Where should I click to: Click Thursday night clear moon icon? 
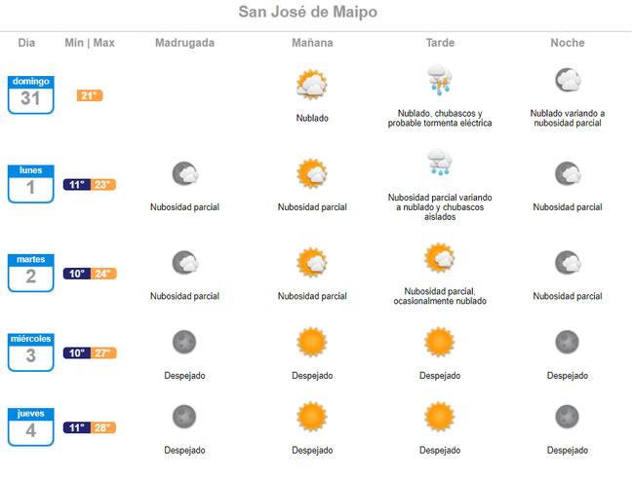coord(567,417)
